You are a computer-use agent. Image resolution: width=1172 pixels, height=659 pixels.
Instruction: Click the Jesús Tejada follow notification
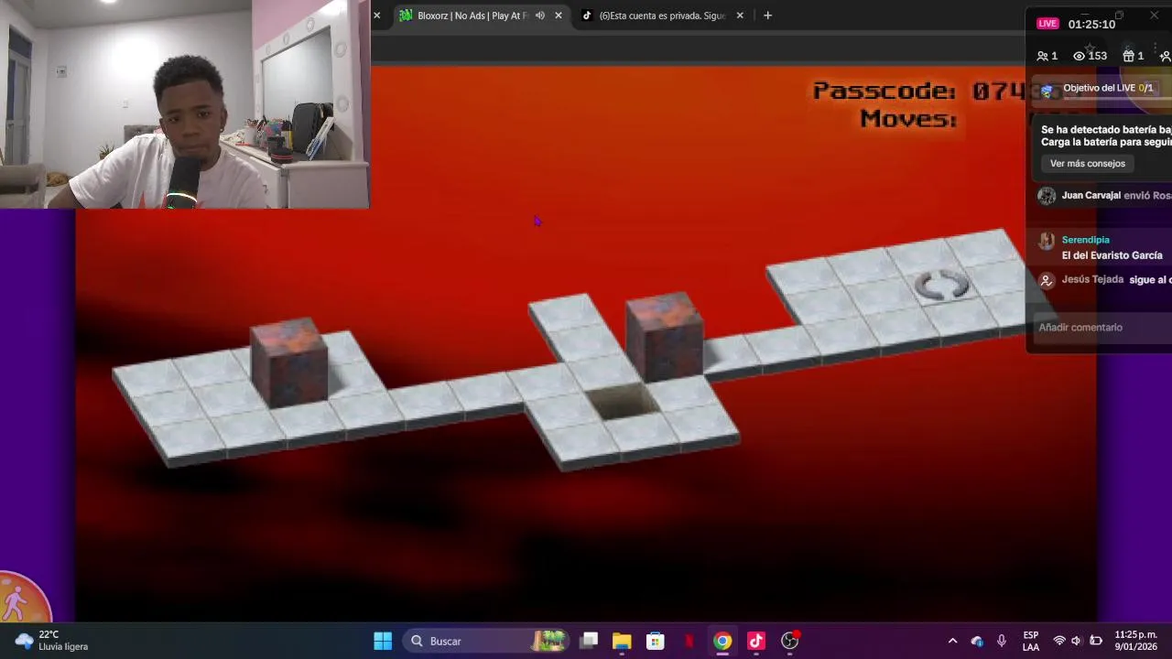click(x=1105, y=280)
